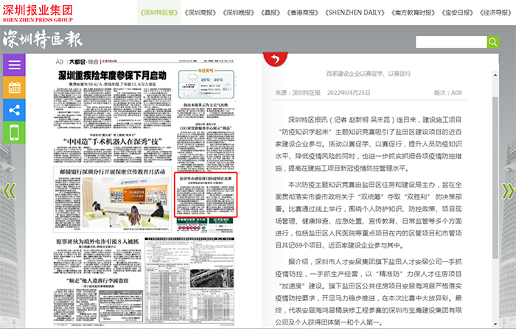Click the green mobile phone icon
Viewport: 516px width, 329px height.
tap(14, 133)
